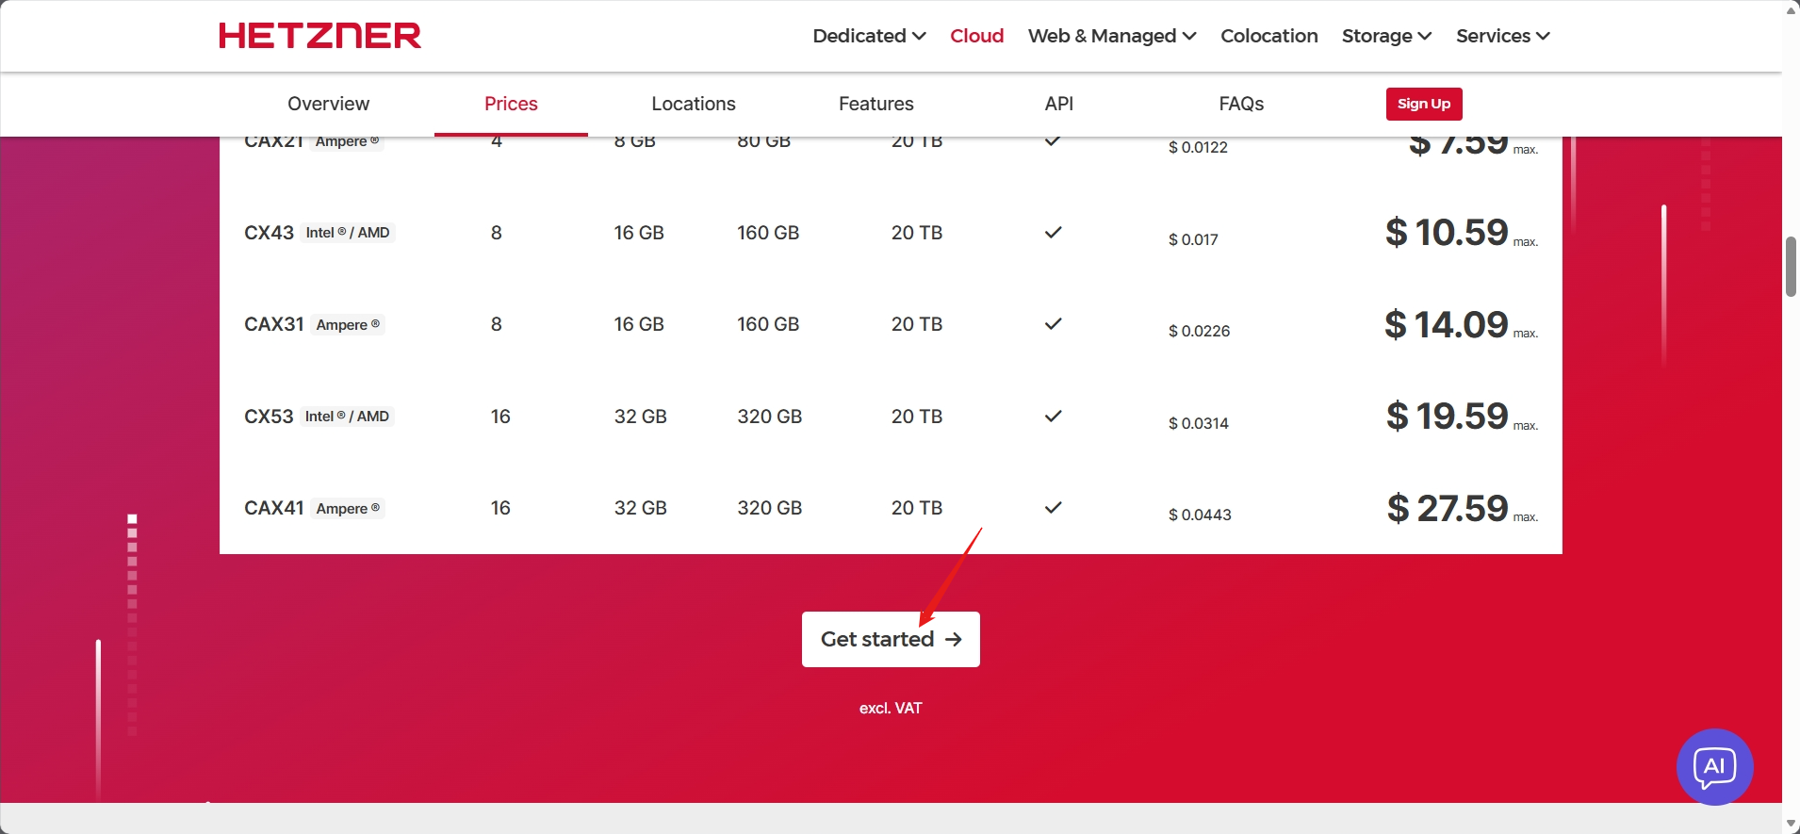Open the Cloud navigation item
This screenshot has height=834, width=1800.
click(976, 36)
